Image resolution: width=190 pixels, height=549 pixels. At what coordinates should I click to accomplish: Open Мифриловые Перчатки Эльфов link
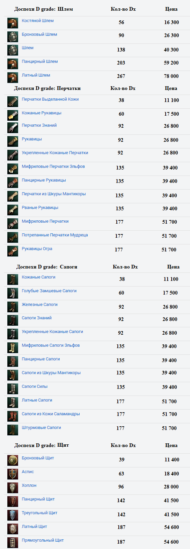tap(53, 167)
